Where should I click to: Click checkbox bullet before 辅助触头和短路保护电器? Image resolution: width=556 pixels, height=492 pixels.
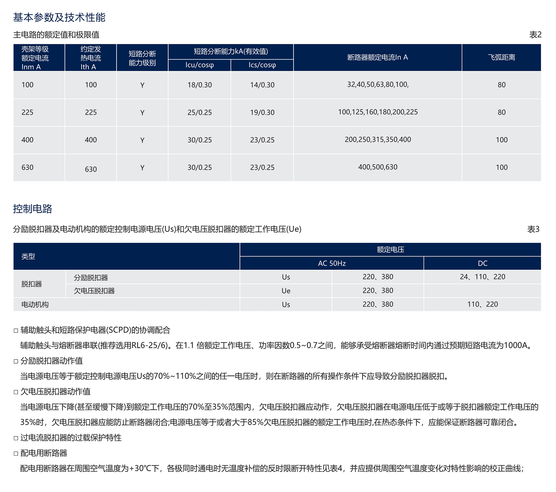coord(16,330)
